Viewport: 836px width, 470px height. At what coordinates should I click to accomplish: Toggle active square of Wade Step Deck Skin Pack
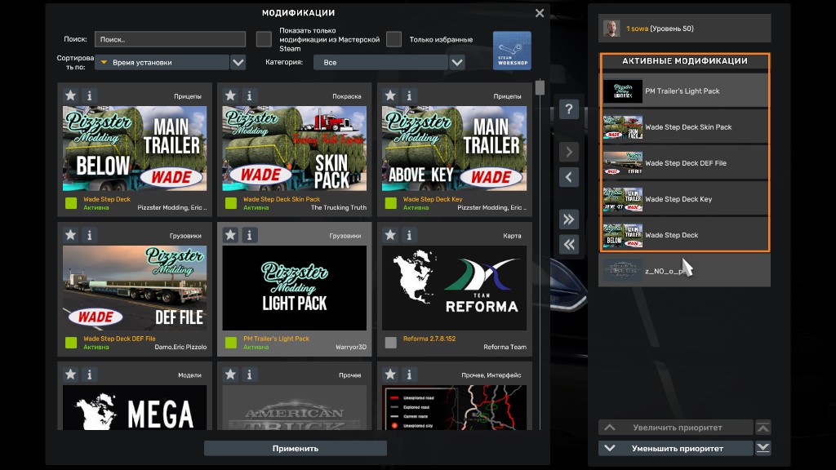pos(231,203)
